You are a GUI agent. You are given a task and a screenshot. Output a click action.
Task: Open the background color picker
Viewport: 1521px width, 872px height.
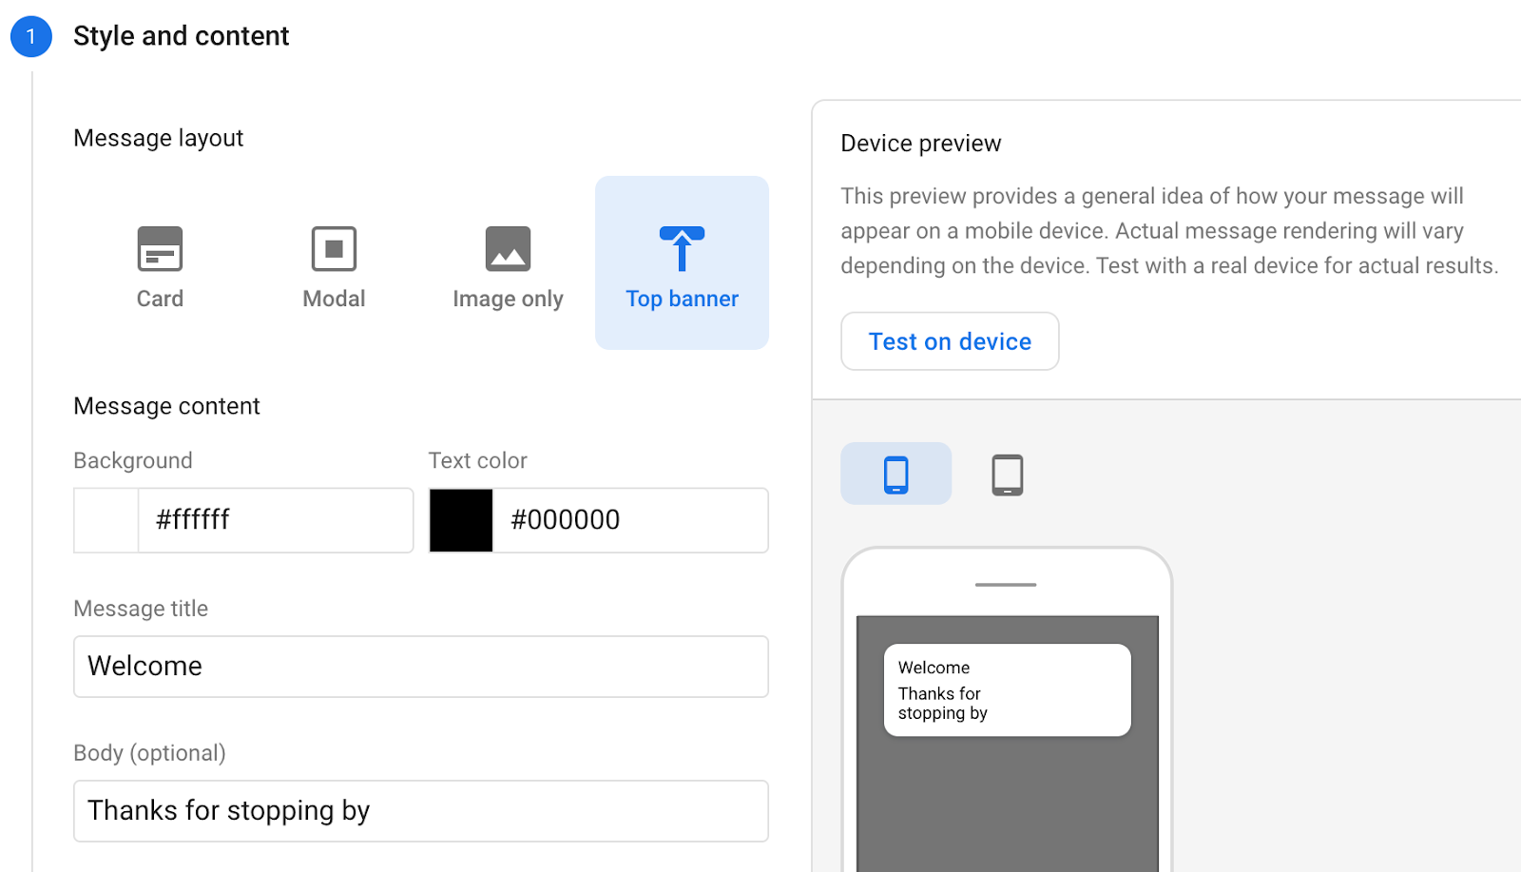click(105, 520)
